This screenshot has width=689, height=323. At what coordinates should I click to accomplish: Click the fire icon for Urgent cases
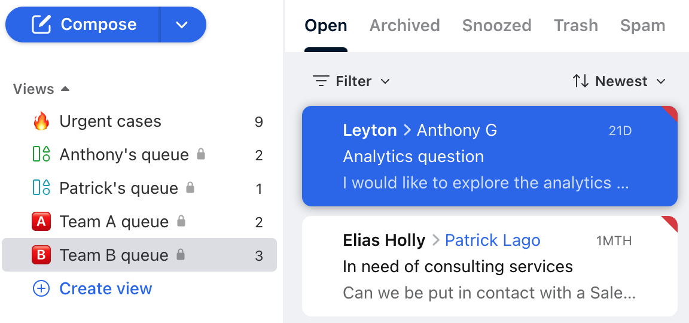(x=41, y=121)
